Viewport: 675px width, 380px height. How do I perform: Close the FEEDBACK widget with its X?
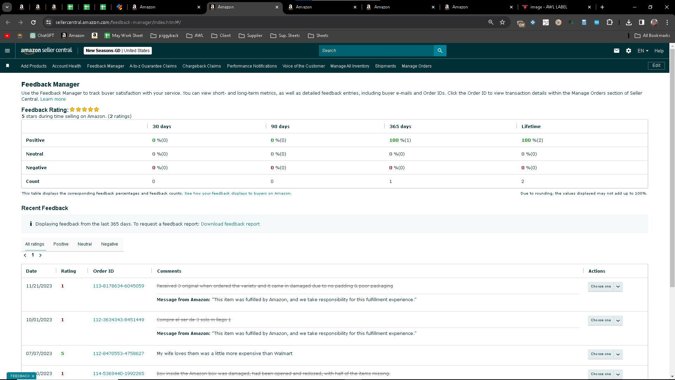(33, 376)
